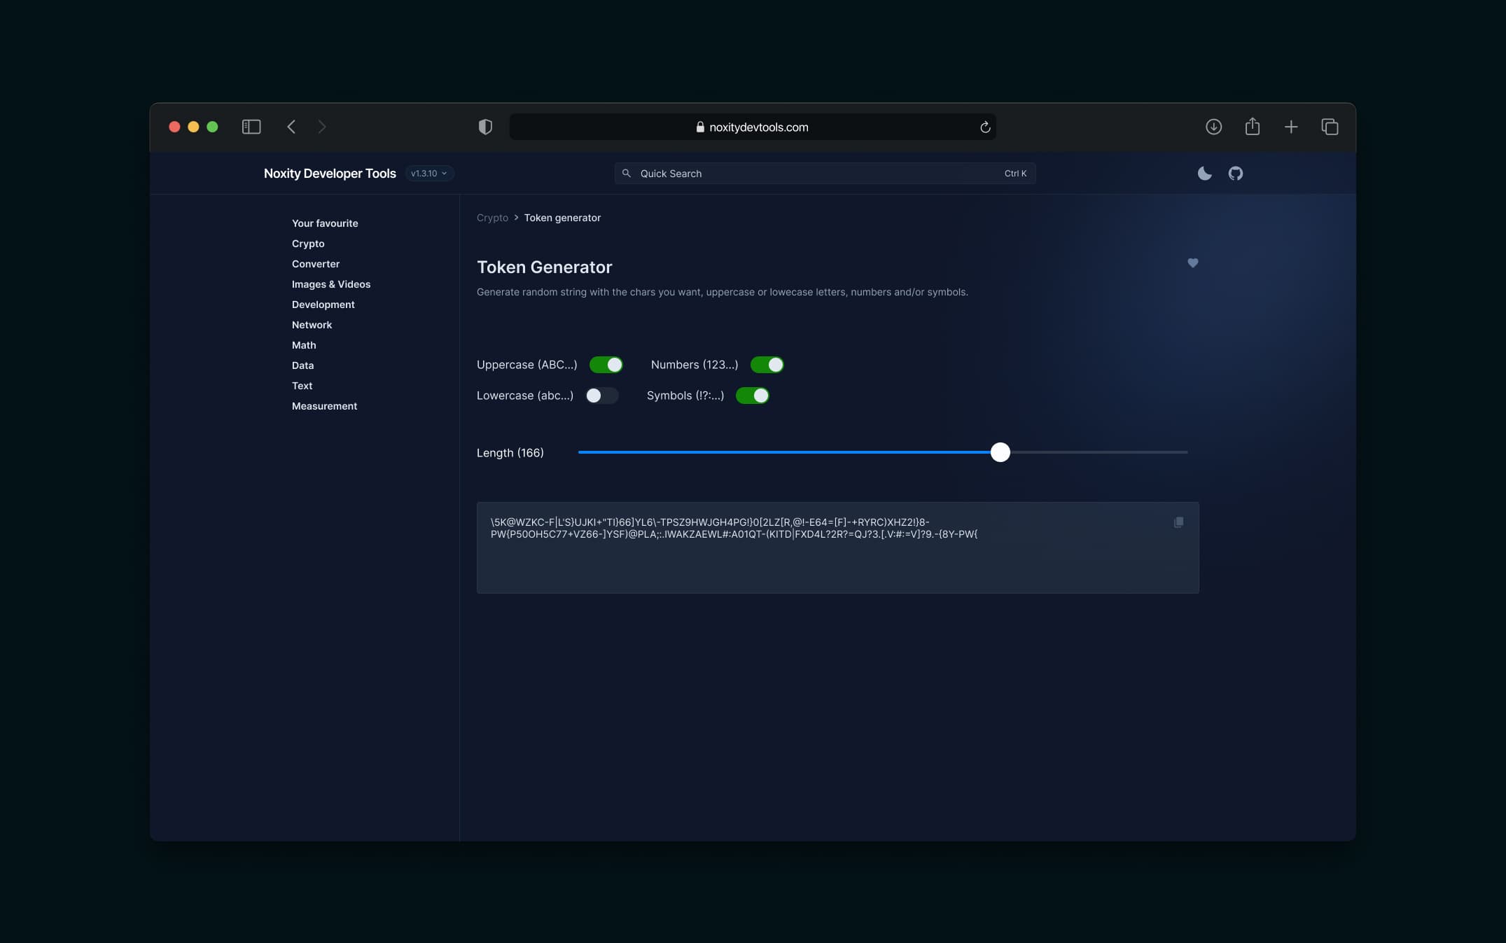Viewport: 1506px width, 943px height.
Task: Click the Length slider handle
Action: pos(1000,452)
